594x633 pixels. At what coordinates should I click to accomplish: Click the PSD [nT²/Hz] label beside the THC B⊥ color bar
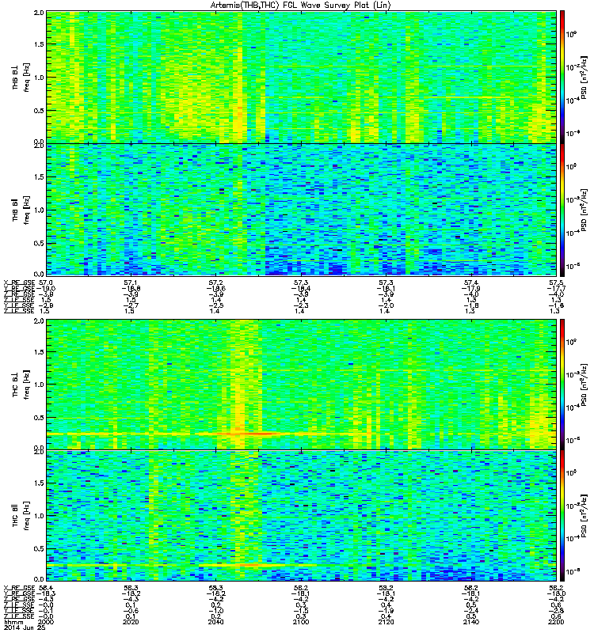click(584, 385)
